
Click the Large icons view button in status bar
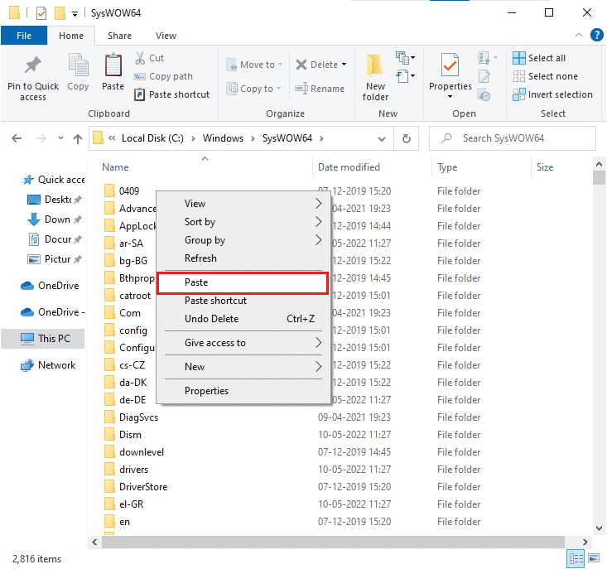[x=594, y=558]
